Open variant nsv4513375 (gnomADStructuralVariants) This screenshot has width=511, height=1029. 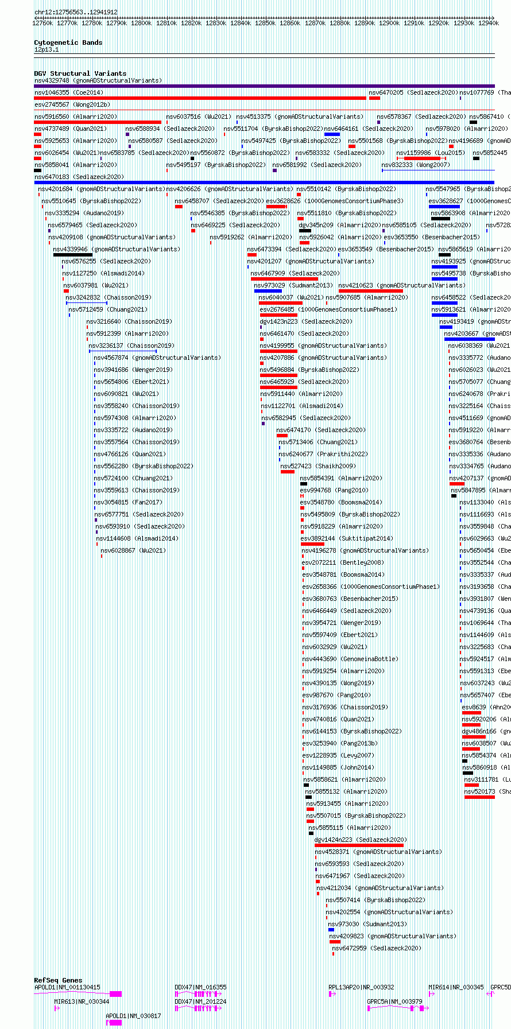(x=300, y=117)
